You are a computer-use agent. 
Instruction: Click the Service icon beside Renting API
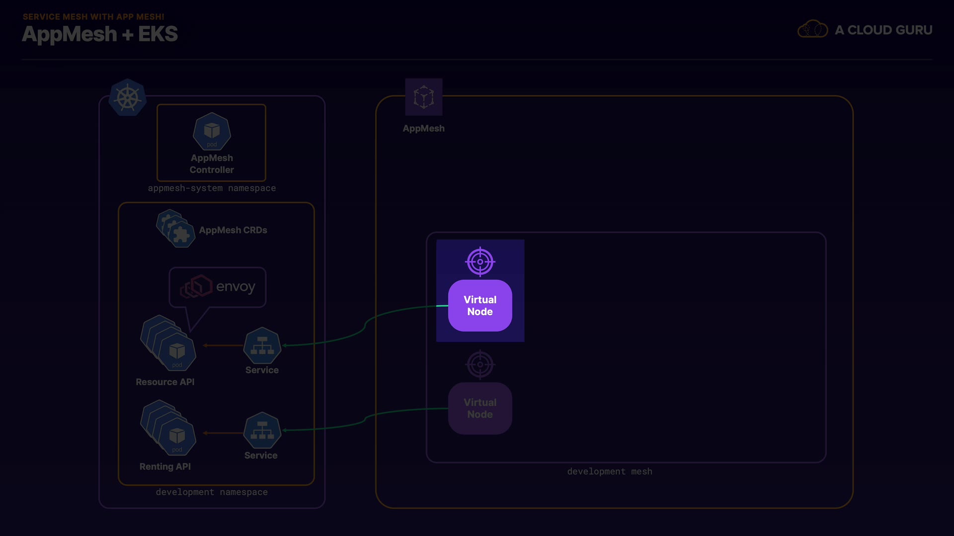[262, 430]
